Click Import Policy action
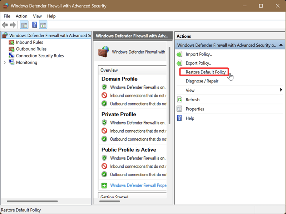The image size is (286, 214). 199,54
